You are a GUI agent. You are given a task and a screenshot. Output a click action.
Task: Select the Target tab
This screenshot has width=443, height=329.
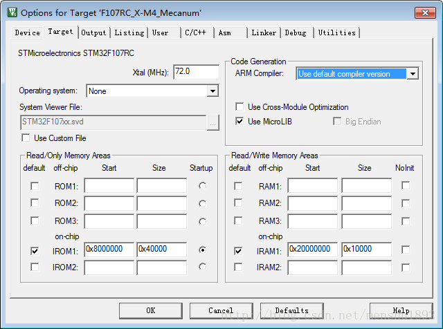[x=60, y=32]
